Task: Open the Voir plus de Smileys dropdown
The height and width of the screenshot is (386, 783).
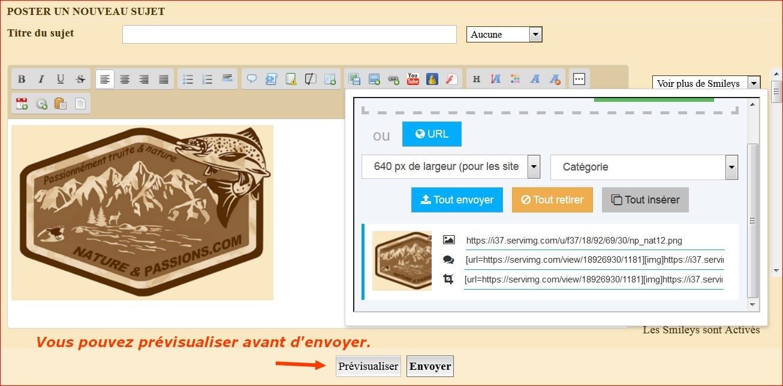Action: (x=706, y=84)
